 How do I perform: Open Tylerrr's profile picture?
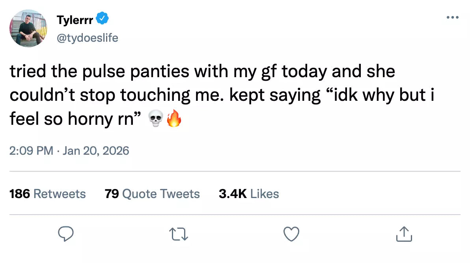(x=28, y=28)
